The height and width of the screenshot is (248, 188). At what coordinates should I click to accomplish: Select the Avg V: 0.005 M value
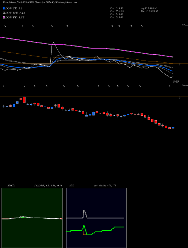(149, 8)
